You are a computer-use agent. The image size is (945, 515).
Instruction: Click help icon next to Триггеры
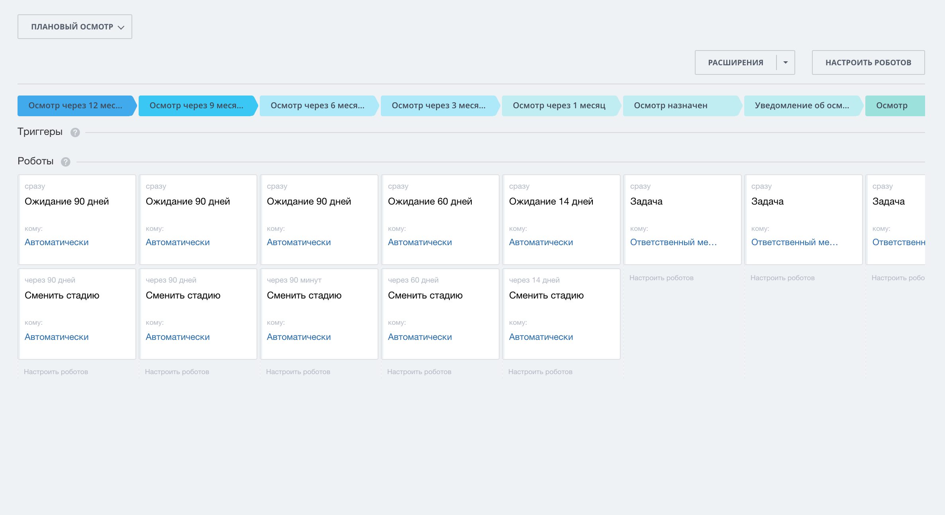(x=75, y=133)
